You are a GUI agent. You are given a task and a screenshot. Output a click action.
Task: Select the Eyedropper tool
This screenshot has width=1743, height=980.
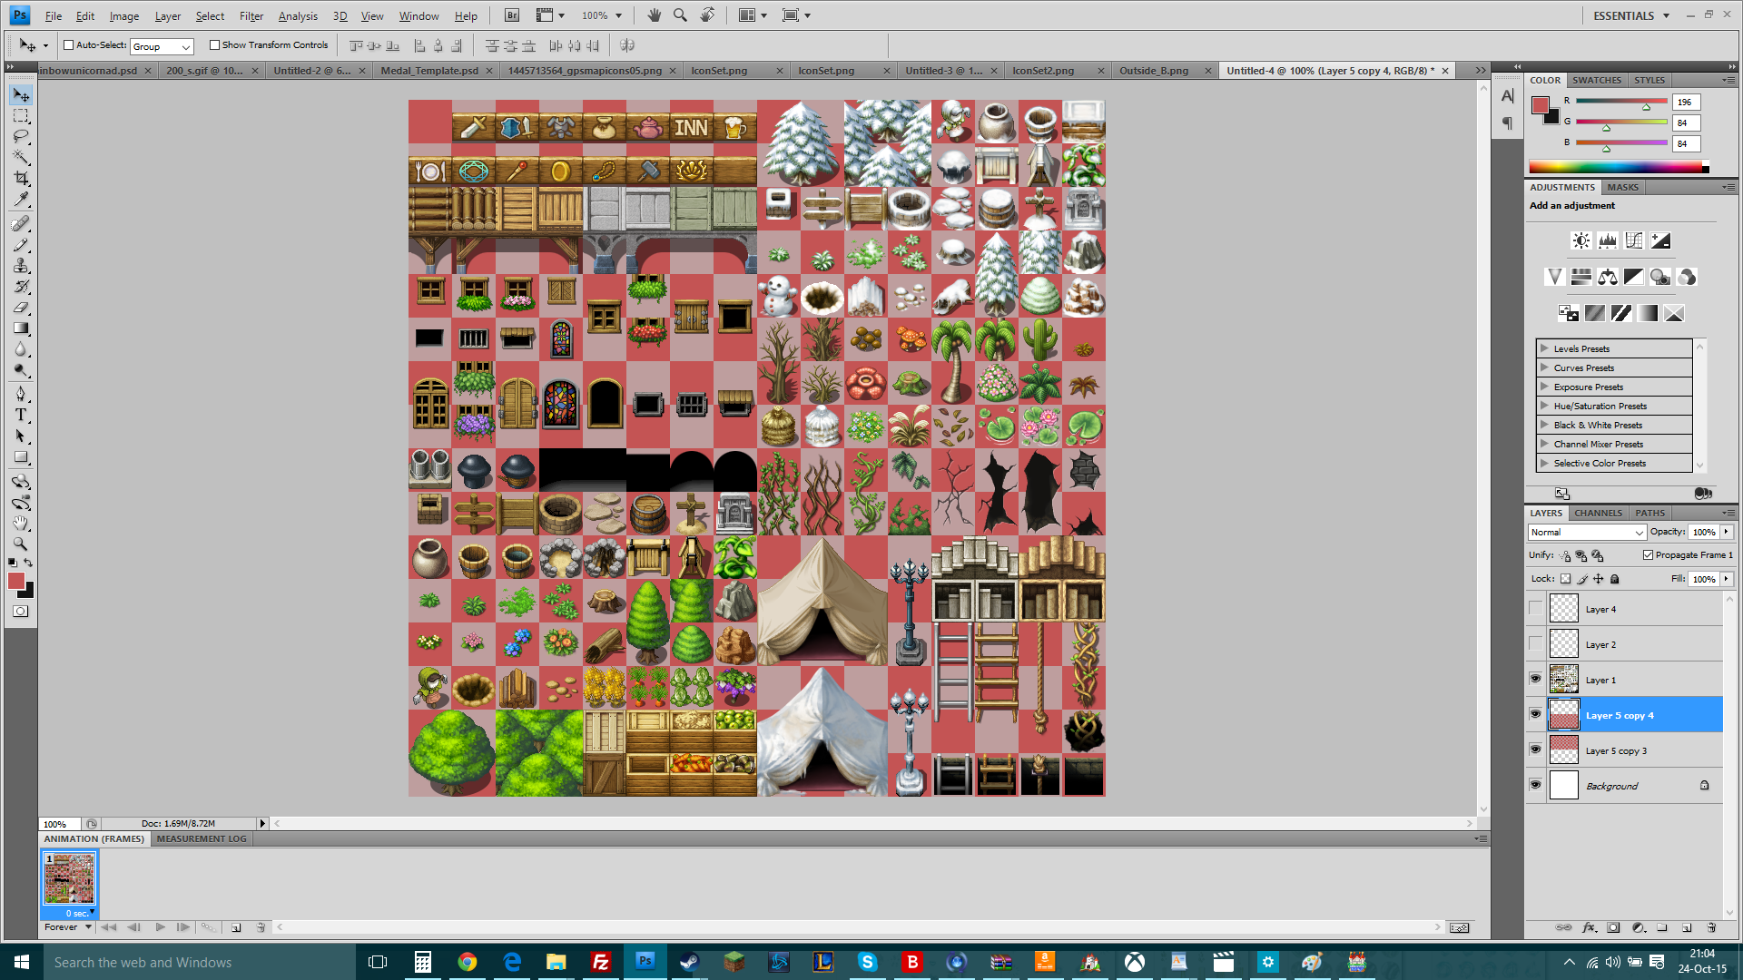21,200
